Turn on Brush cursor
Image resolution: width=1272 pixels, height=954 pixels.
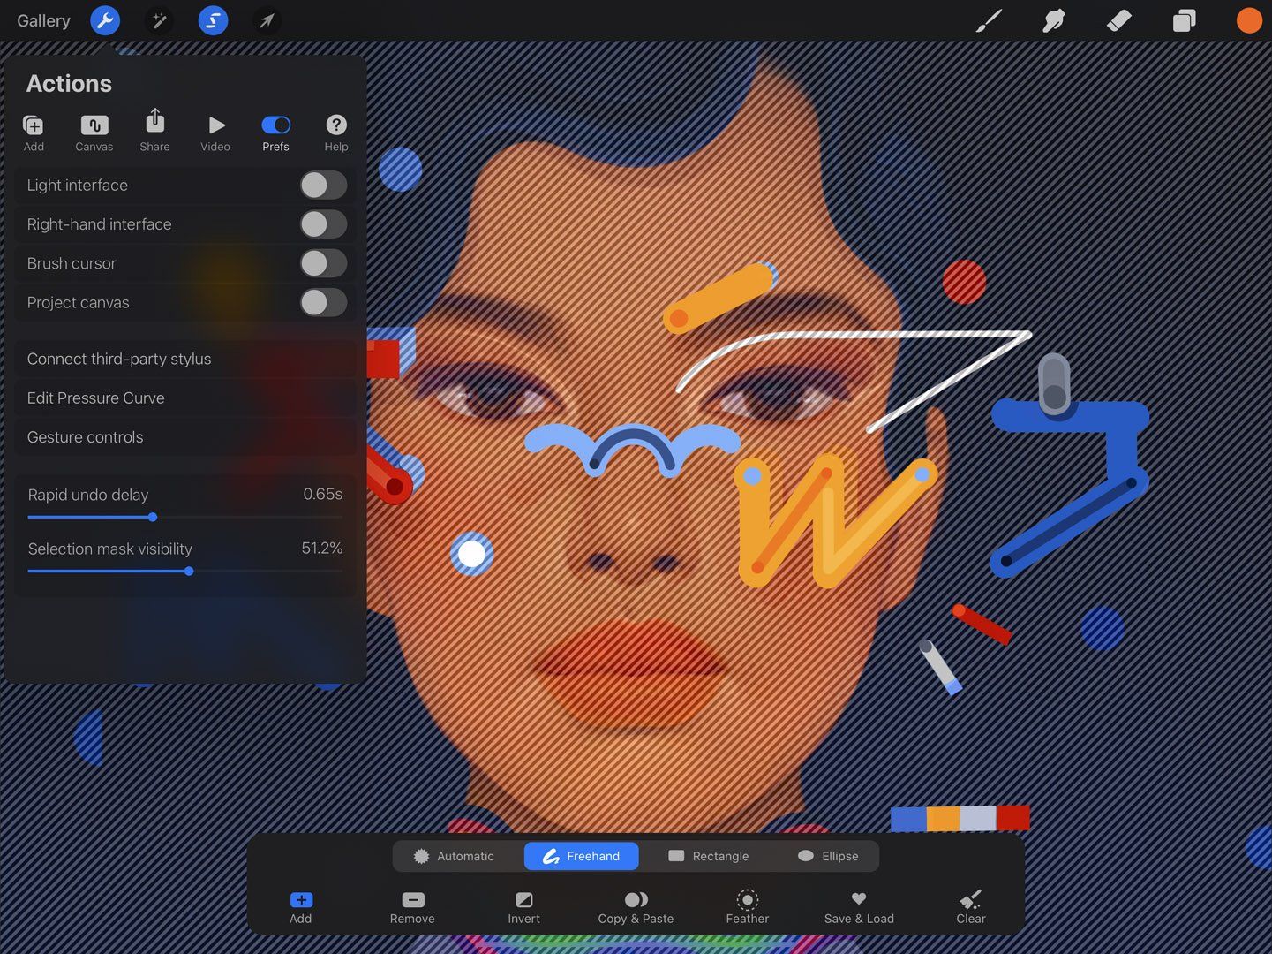click(323, 263)
